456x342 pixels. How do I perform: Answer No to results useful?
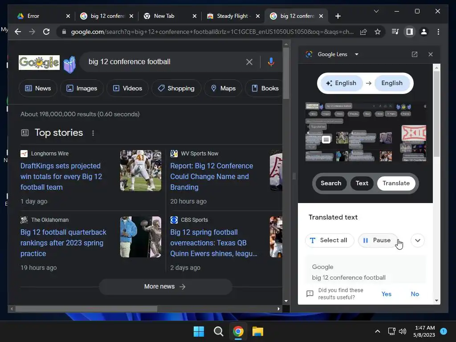(x=415, y=294)
